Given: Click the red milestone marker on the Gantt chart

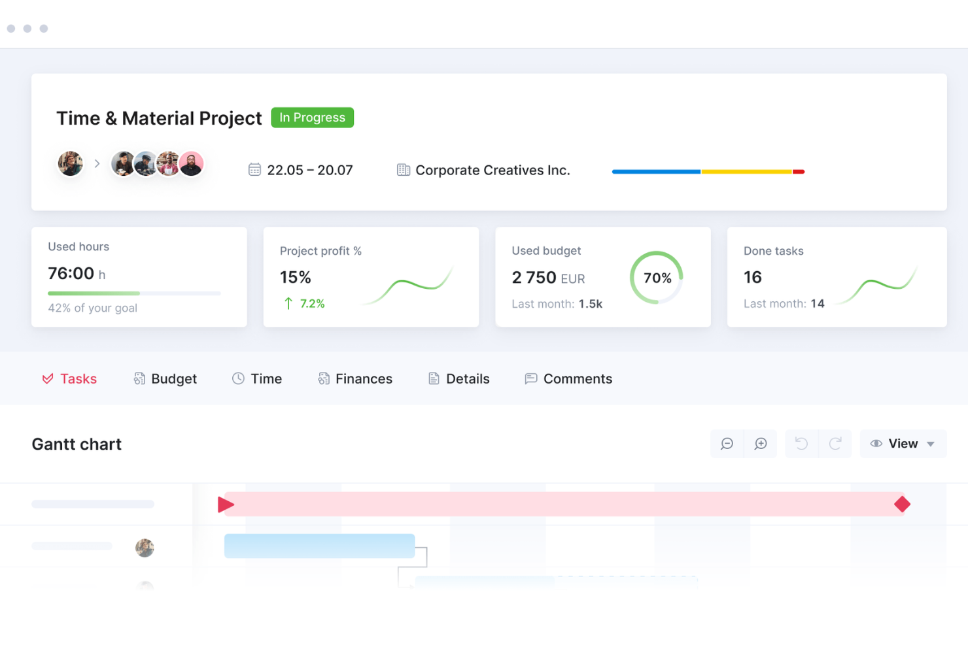Looking at the screenshot, I should click(x=903, y=504).
